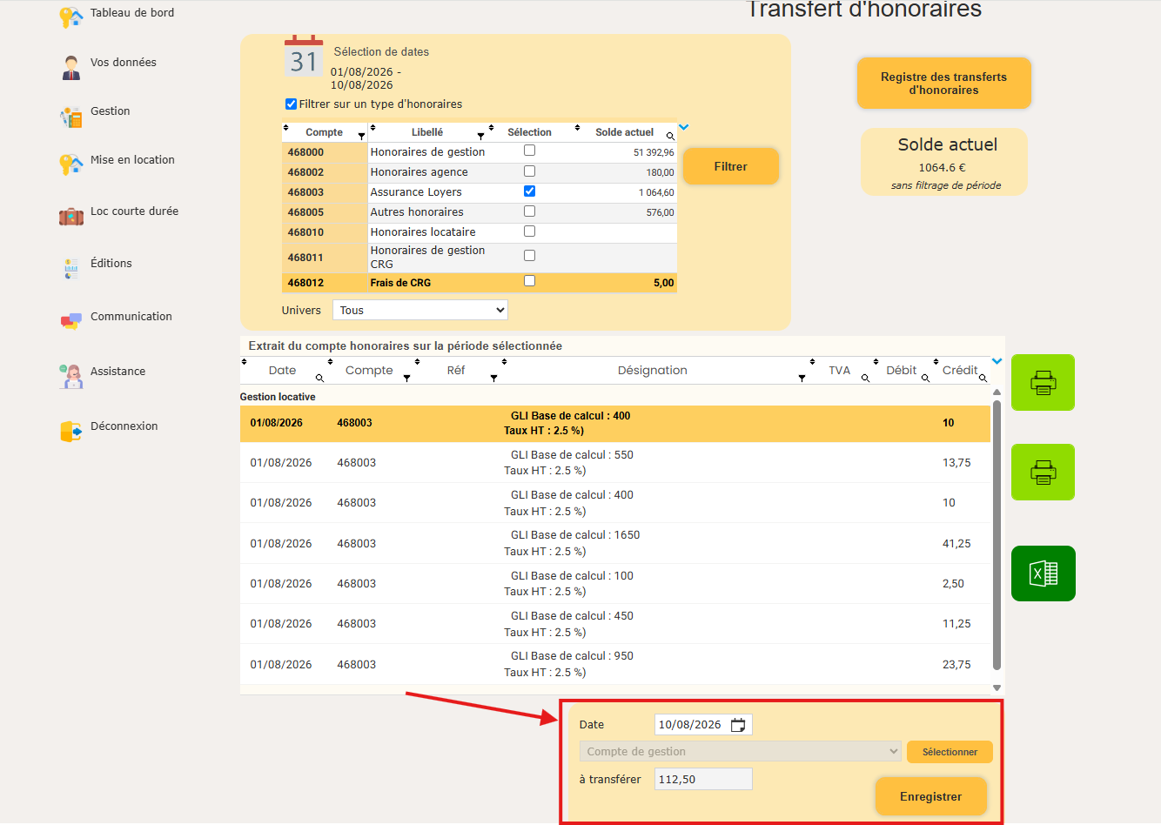Screen dimensions: 1161x825
Task: Open the Communication chat bubbles icon
Action: point(71,321)
